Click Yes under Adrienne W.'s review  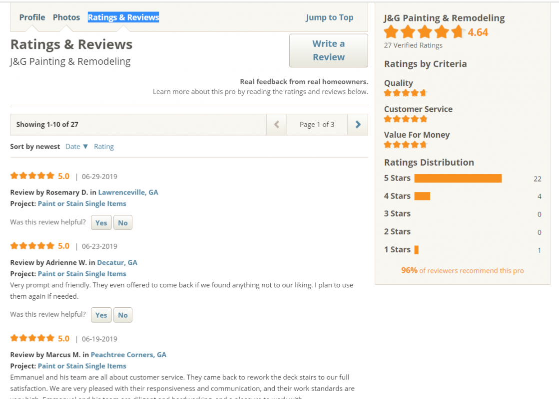(101, 315)
